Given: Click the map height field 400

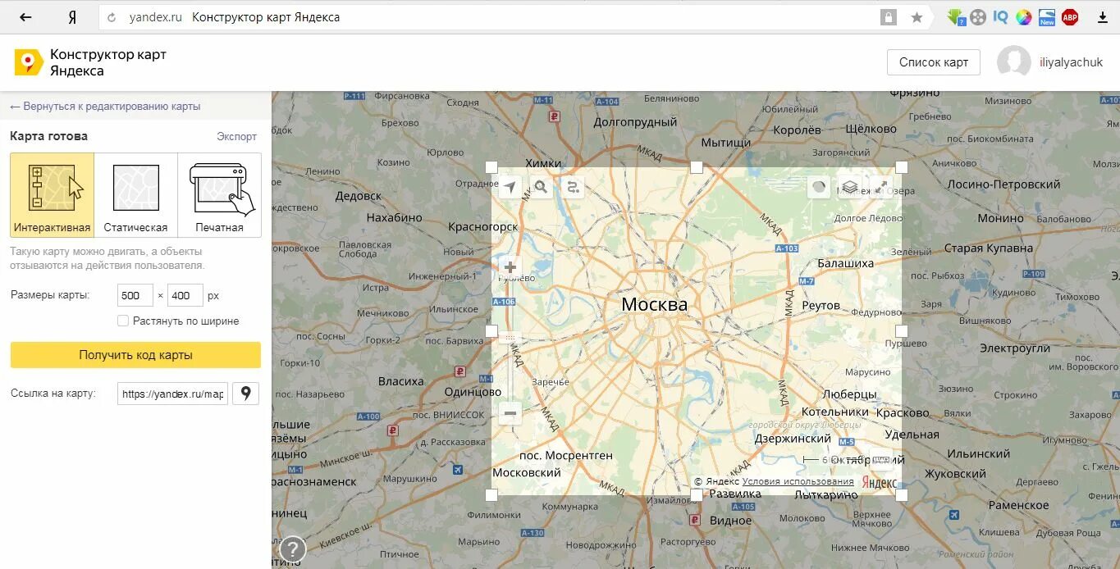Looking at the screenshot, I should (185, 295).
